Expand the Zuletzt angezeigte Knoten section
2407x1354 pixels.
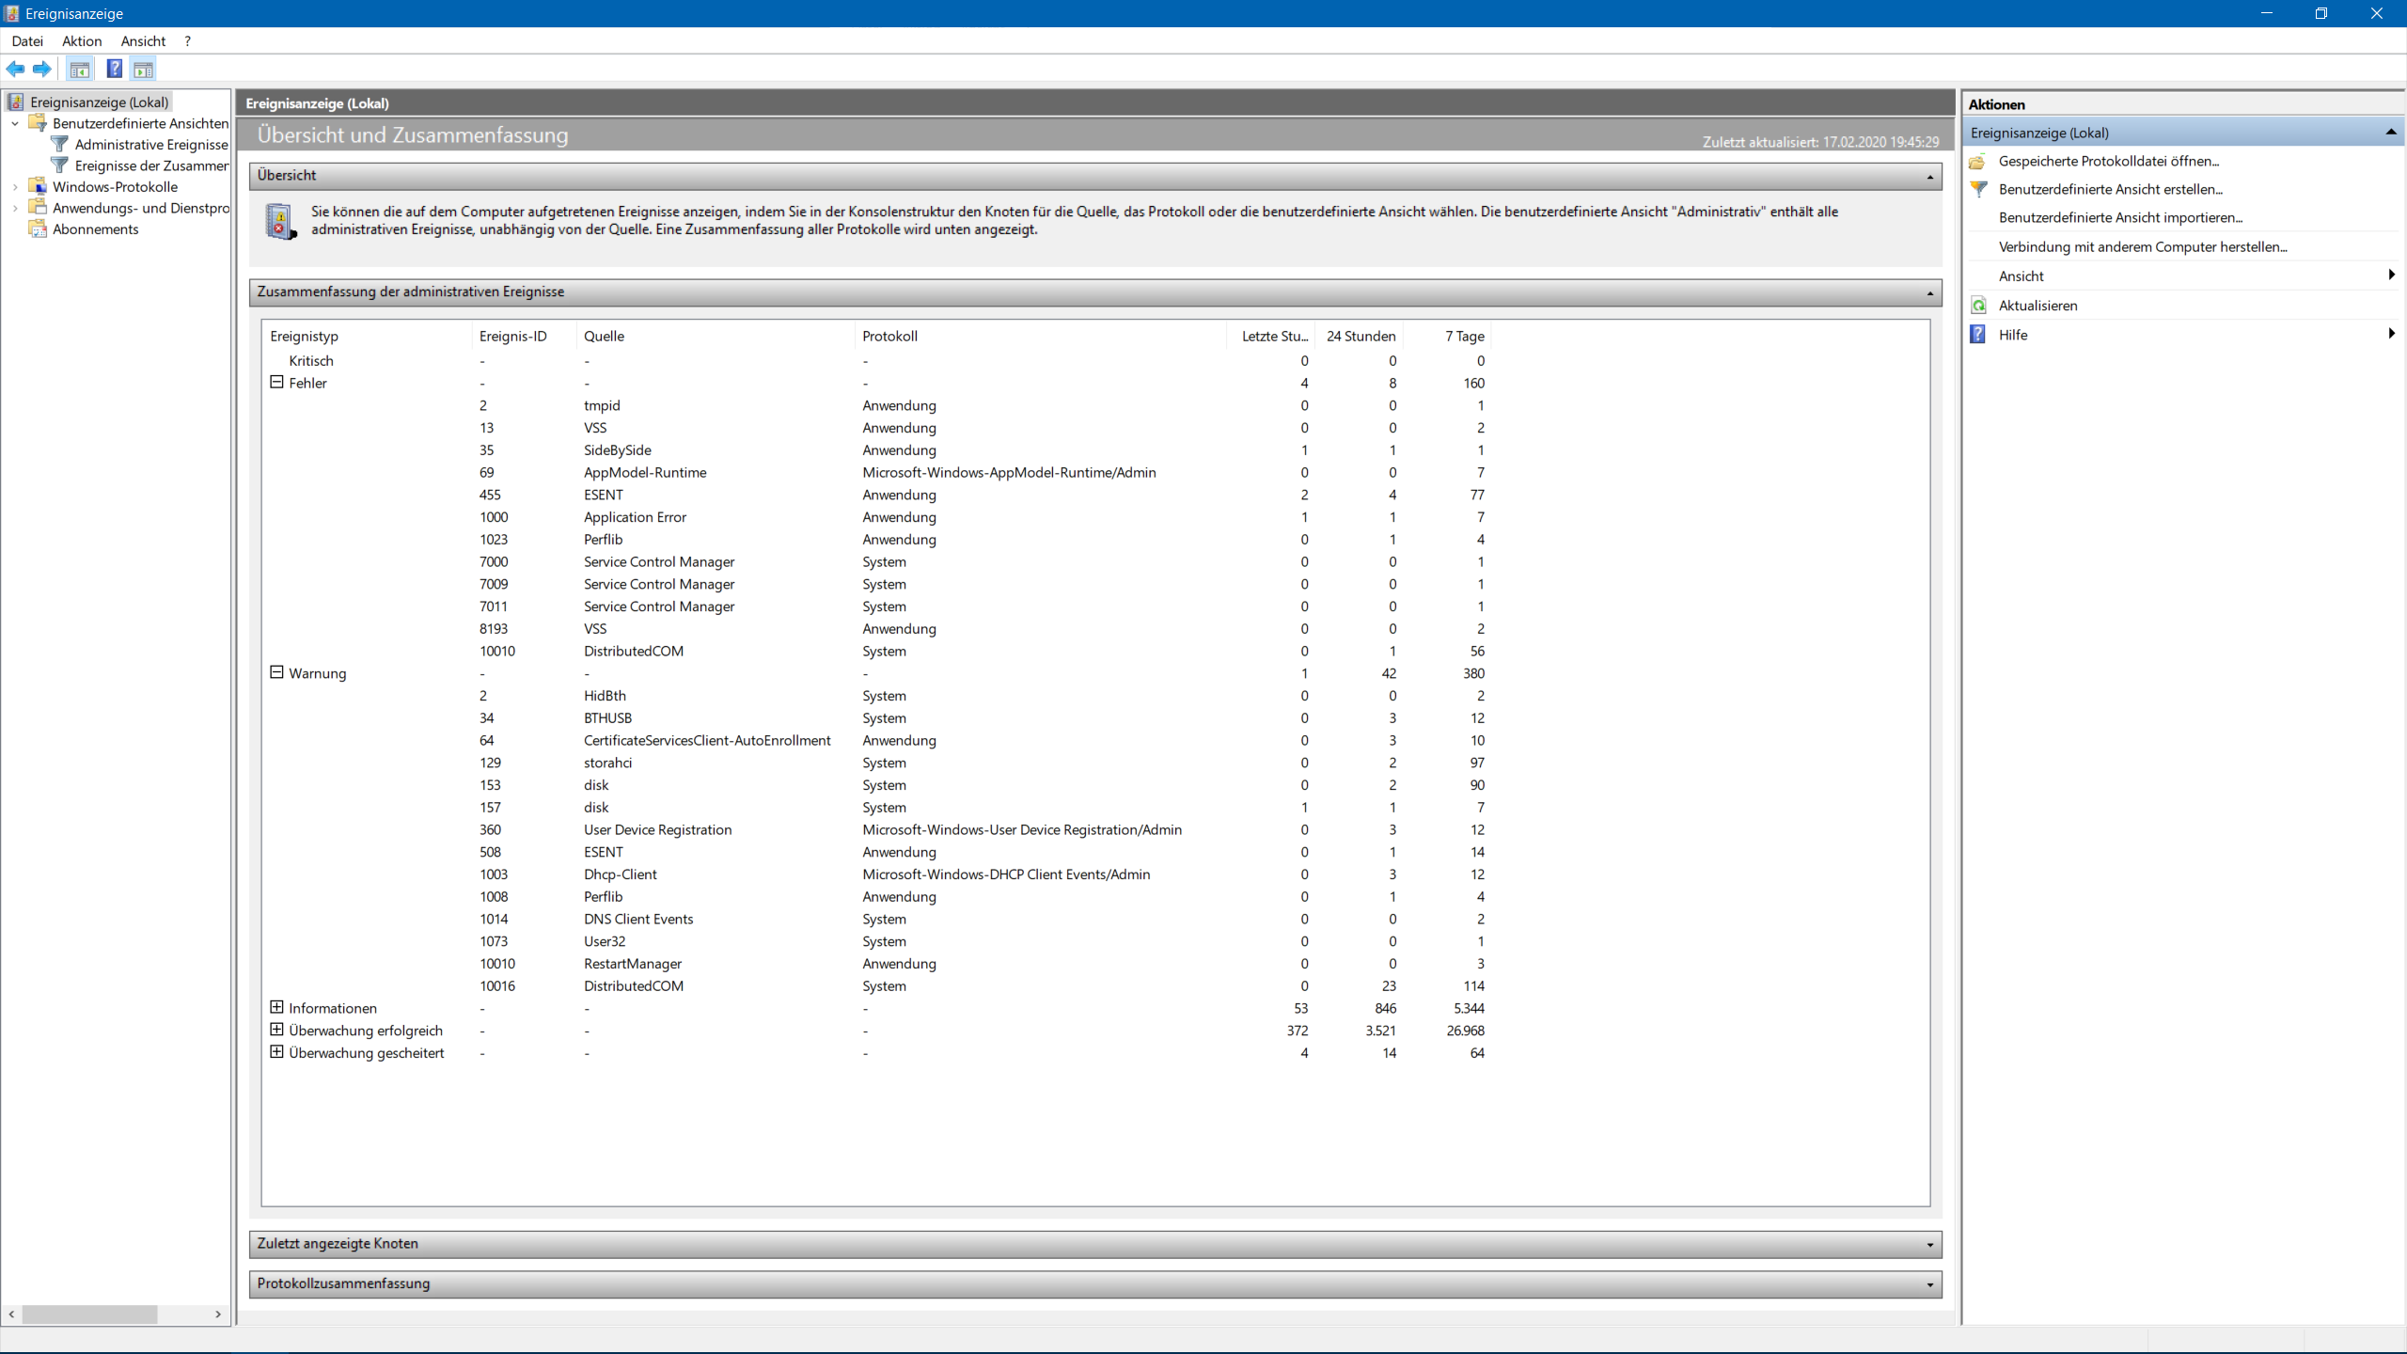[x=1929, y=1244]
